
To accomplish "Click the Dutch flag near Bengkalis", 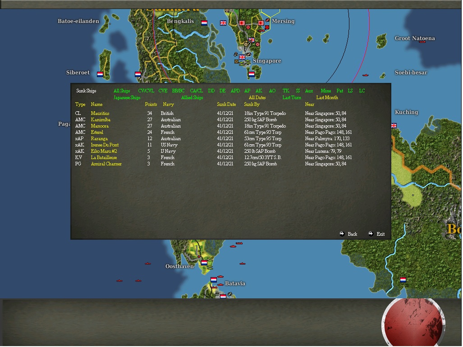I will [205, 23].
